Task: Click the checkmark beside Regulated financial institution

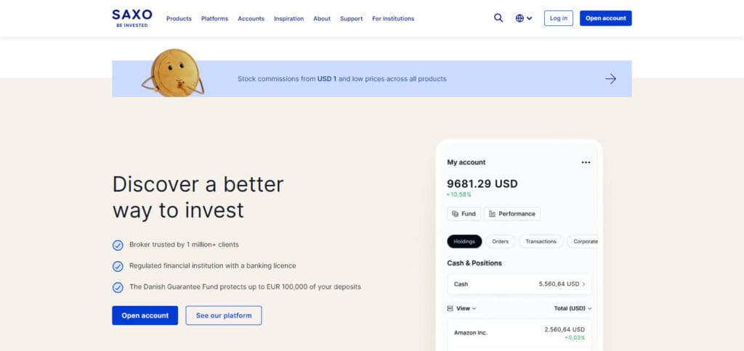Action: tap(118, 266)
